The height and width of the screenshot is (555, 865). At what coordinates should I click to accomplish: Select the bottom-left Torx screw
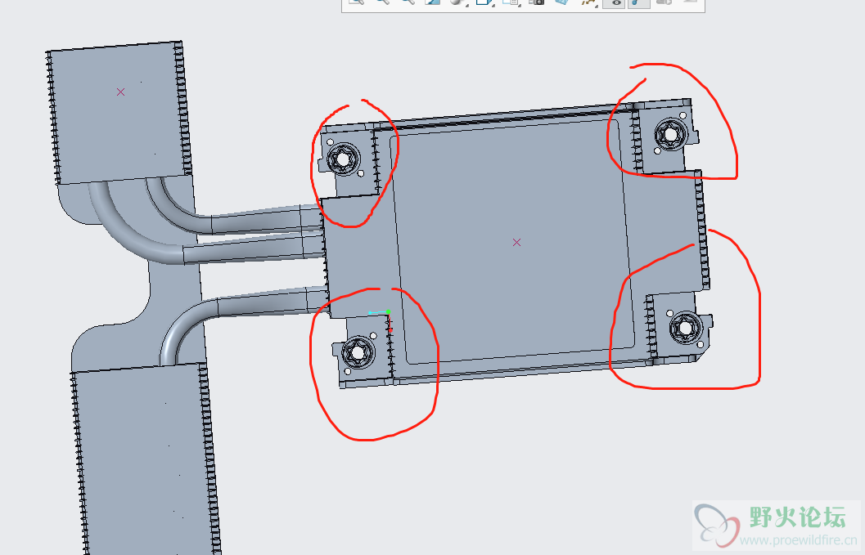(358, 351)
